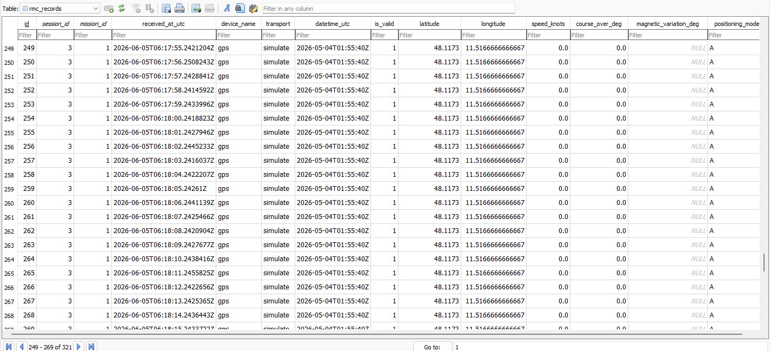Select the datetime_utc cell in row 257
770x351 pixels.
[333, 161]
